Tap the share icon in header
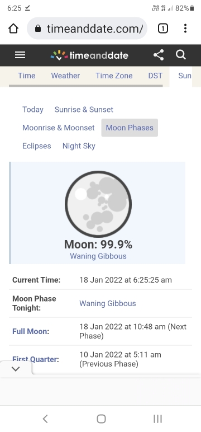Image resolution: width=201 pixels, height=432 pixels. (159, 55)
